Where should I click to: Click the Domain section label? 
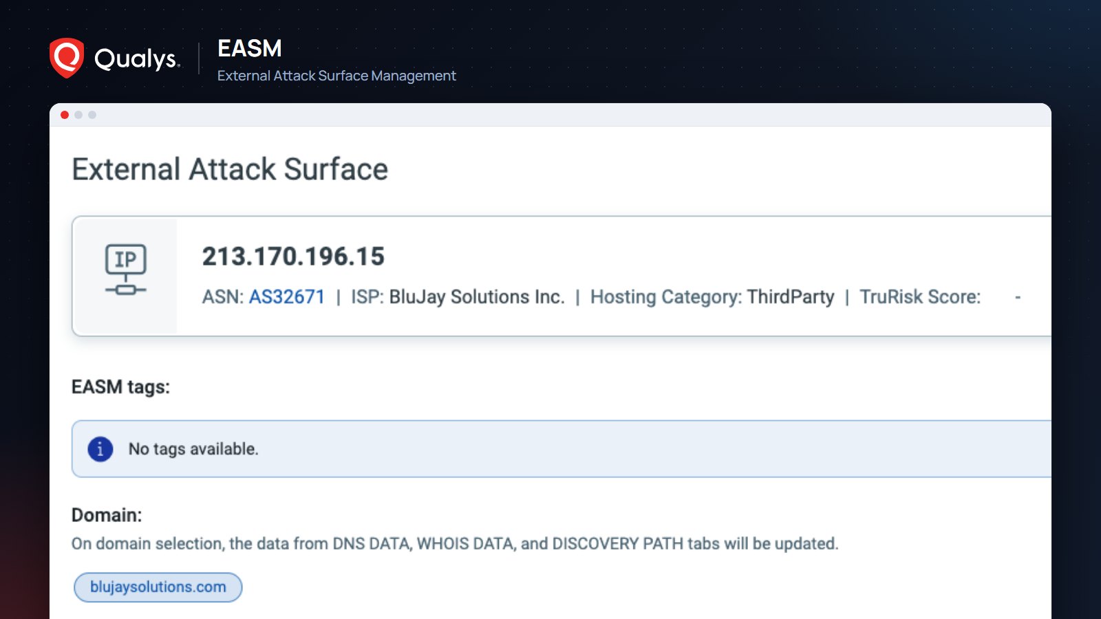pyautogui.click(x=107, y=515)
